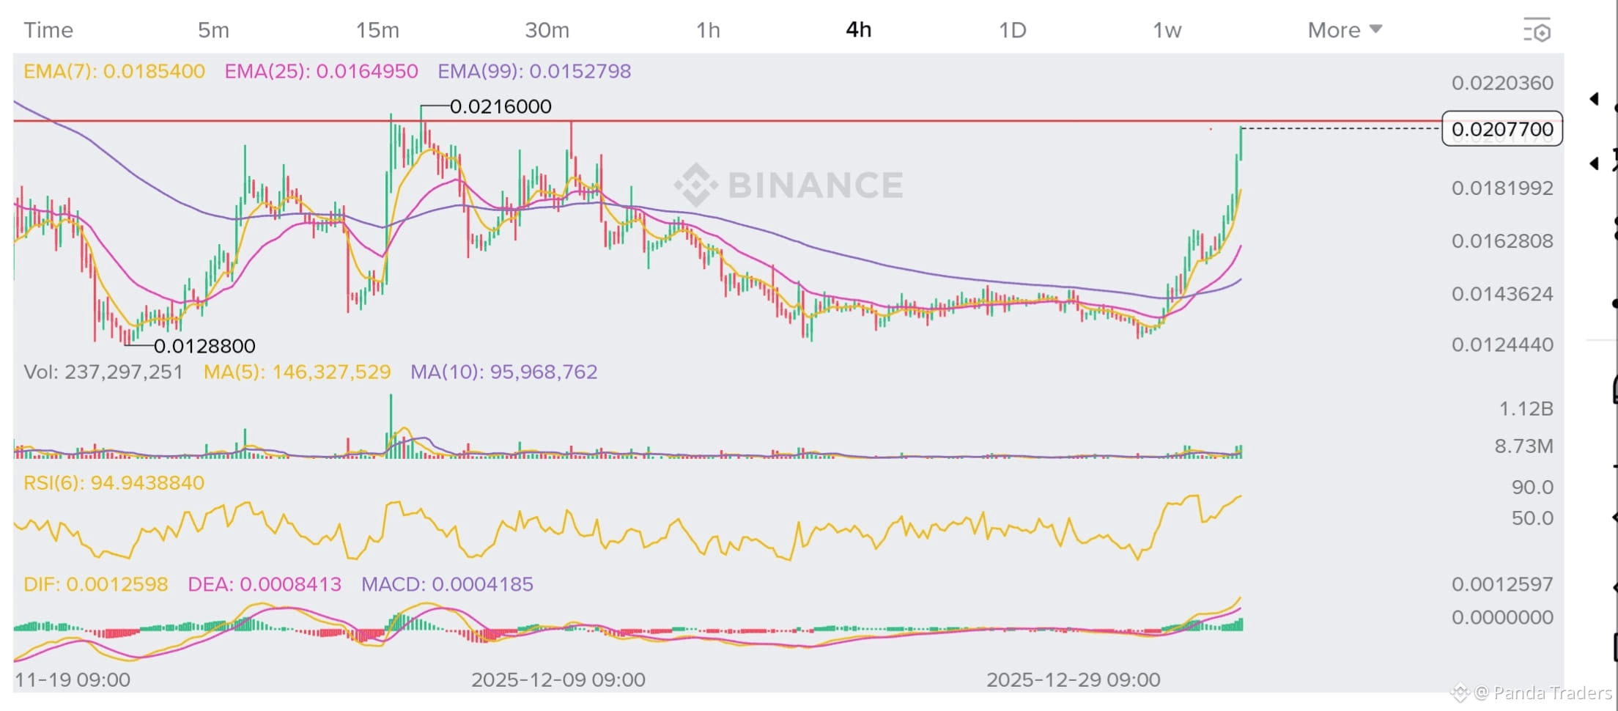The width and height of the screenshot is (1618, 711).
Task: Select the 15m timeframe tab
Action: [377, 30]
